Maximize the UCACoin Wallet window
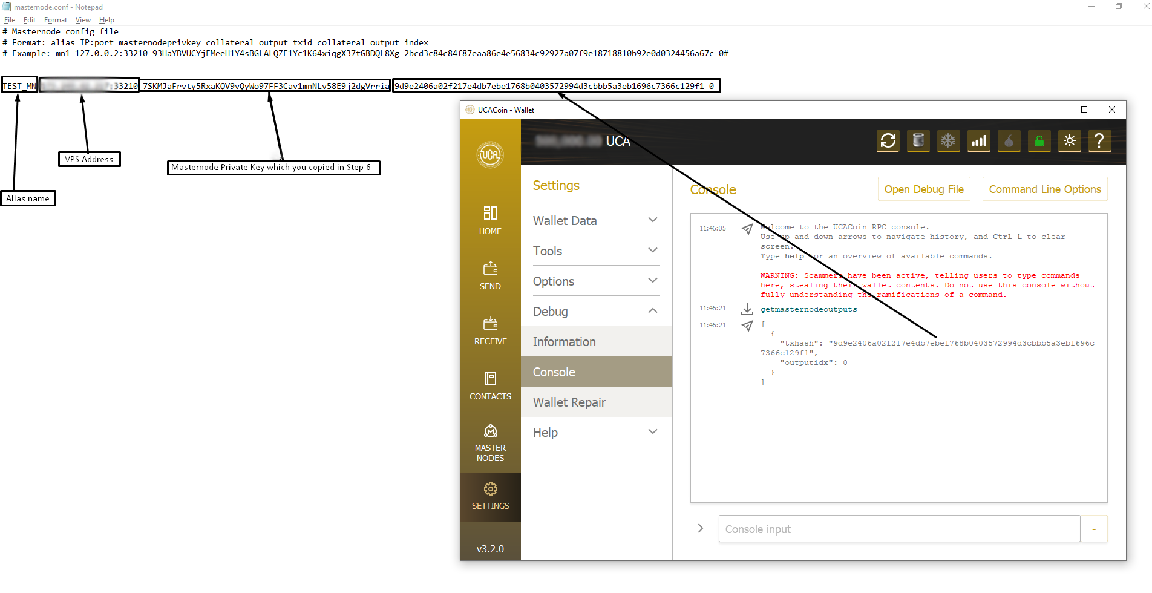 coord(1084,110)
